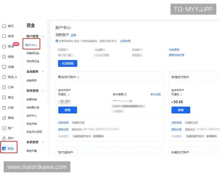
Task: Open the 搜索 search icon in sidebar
Action: click(x=4, y=57)
